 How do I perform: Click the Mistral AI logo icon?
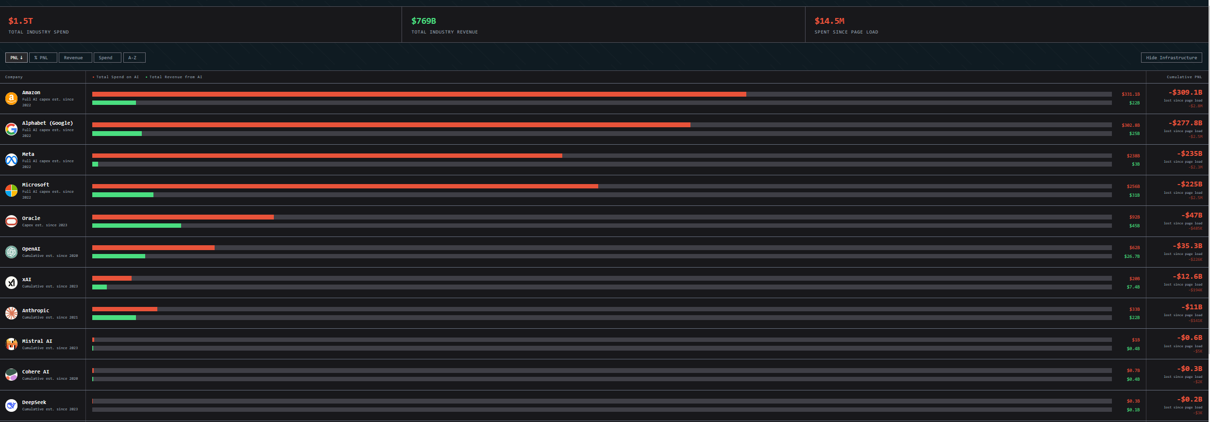tap(11, 344)
